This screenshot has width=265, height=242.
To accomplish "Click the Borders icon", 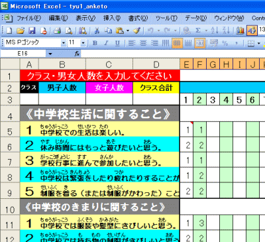I will coord(250,43).
